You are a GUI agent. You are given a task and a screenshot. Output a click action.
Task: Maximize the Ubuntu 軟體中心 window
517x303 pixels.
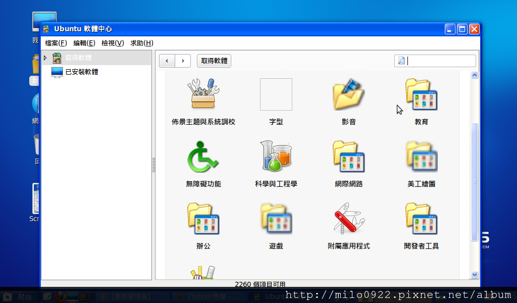tap(462, 29)
